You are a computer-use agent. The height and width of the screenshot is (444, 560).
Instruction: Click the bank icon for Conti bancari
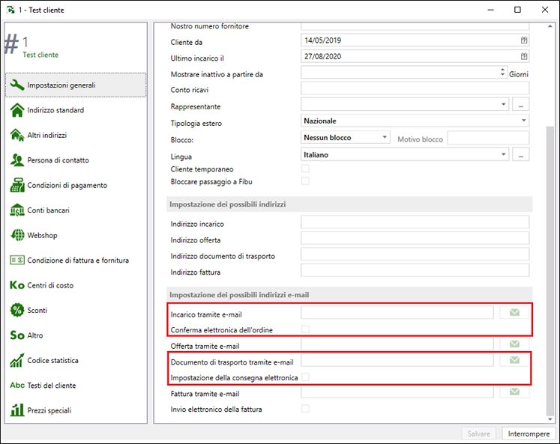pos(16,210)
